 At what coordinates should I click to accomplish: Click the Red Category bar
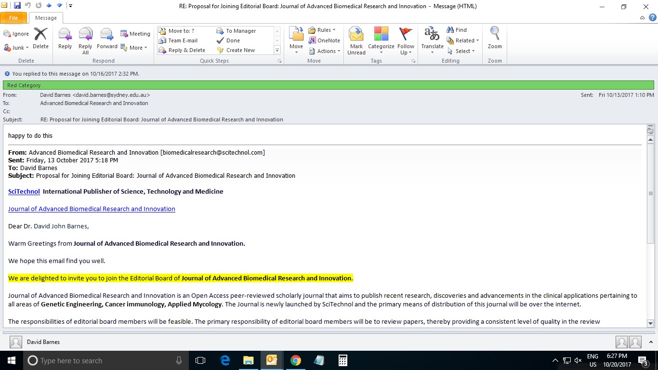[x=329, y=85]
